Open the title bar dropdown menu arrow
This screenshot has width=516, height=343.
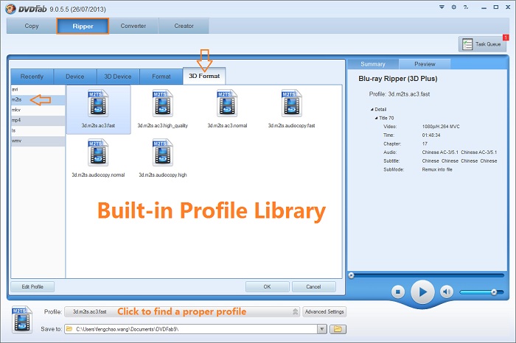coord(442,7)
